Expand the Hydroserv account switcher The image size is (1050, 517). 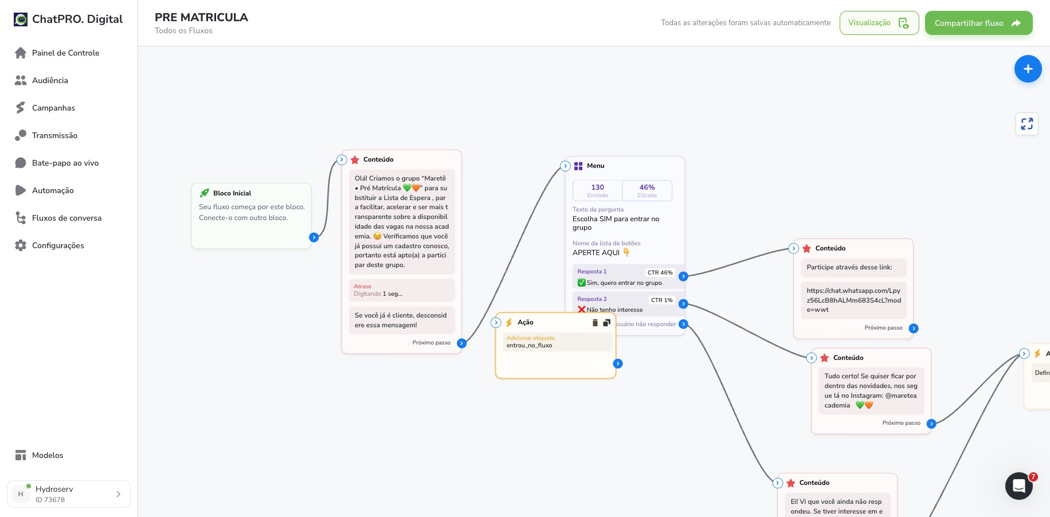click(69, 494)
